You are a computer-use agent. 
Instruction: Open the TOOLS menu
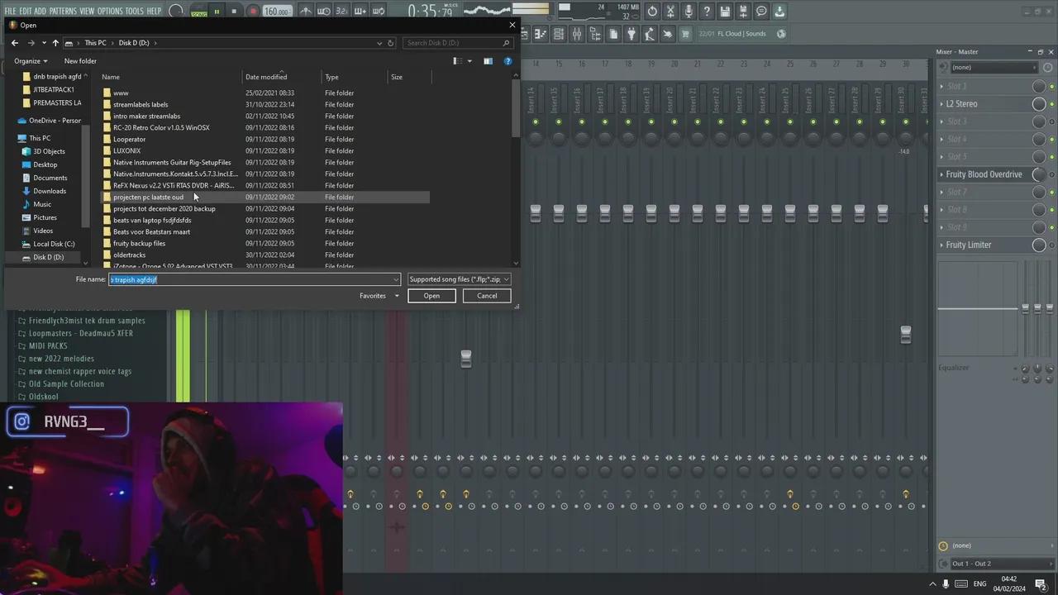[x=135, y=12]
